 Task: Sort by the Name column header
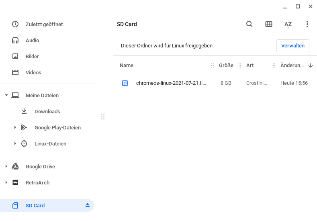(x=126, y=65)
